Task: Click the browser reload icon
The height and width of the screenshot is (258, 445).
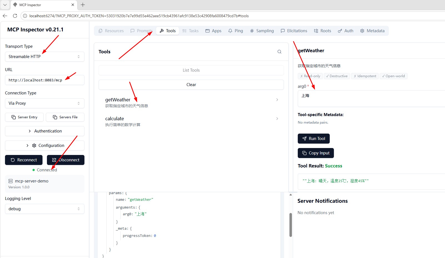Action: pyautogui.click(x=15, y=16)
